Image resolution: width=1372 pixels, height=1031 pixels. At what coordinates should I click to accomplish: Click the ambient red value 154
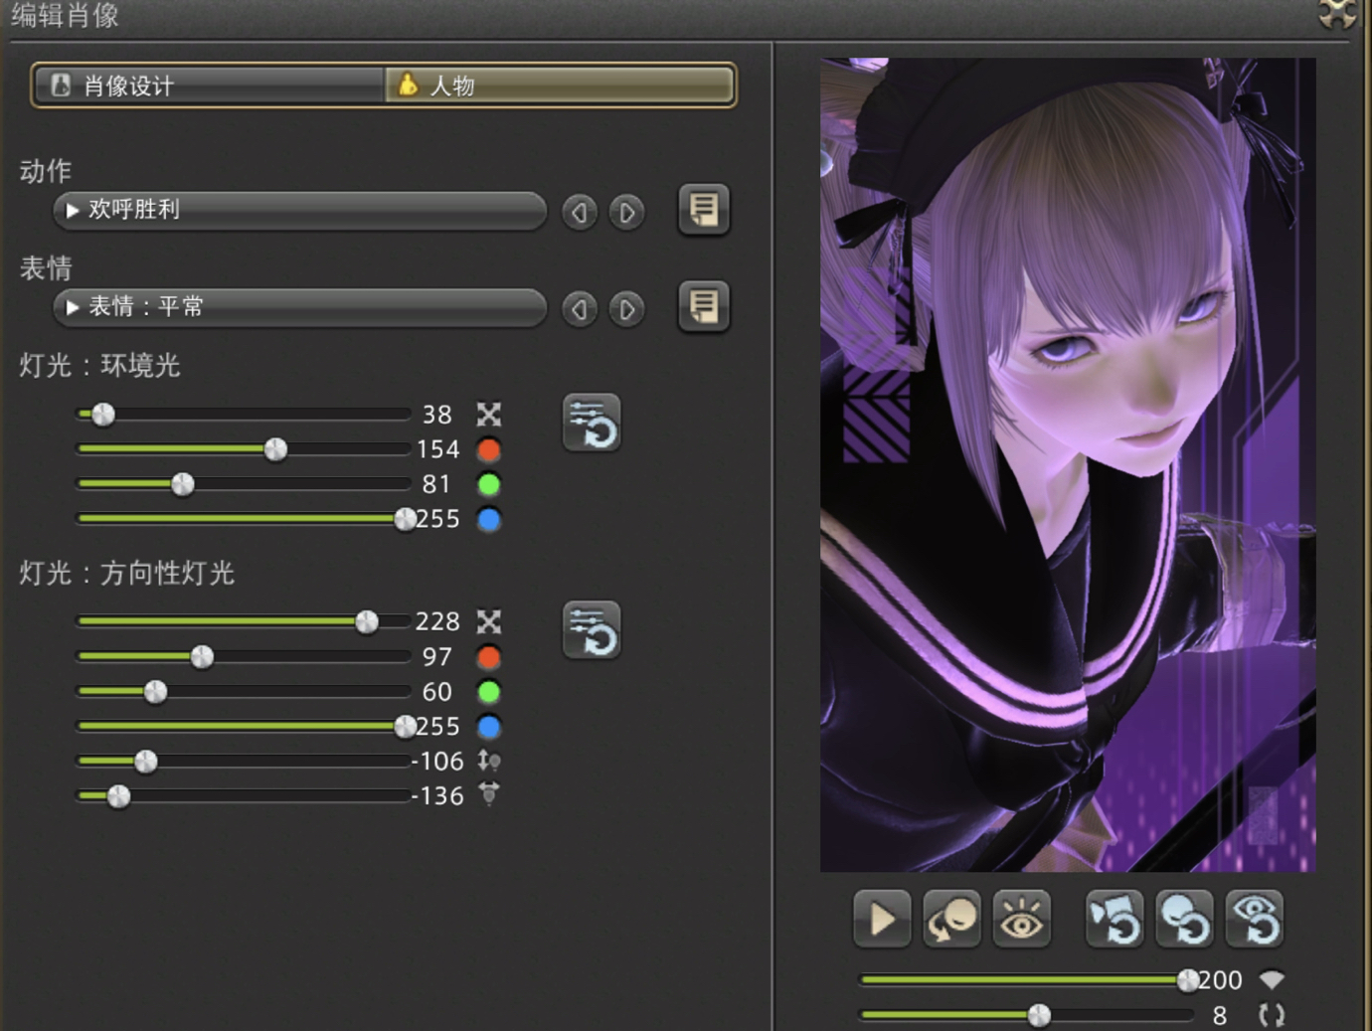coord(438,449)
